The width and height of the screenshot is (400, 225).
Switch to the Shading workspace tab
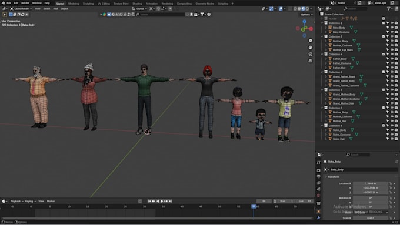pyautogui.click(x=137, y=4)
